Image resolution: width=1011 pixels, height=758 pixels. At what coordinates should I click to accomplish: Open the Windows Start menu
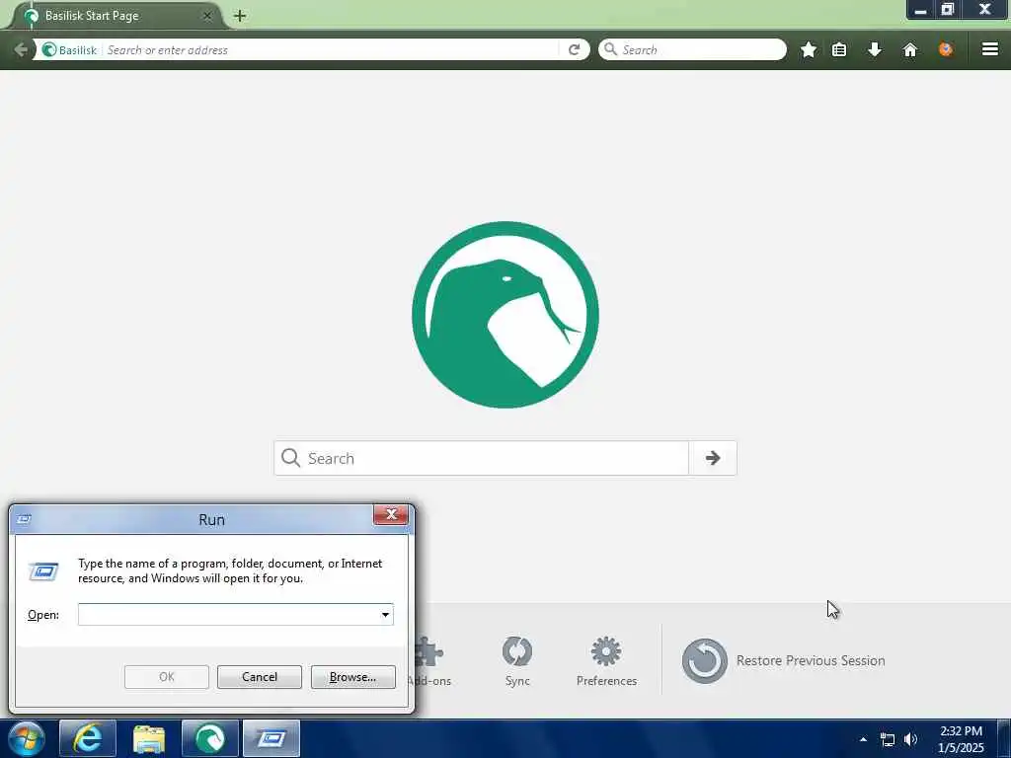[26, 738]
